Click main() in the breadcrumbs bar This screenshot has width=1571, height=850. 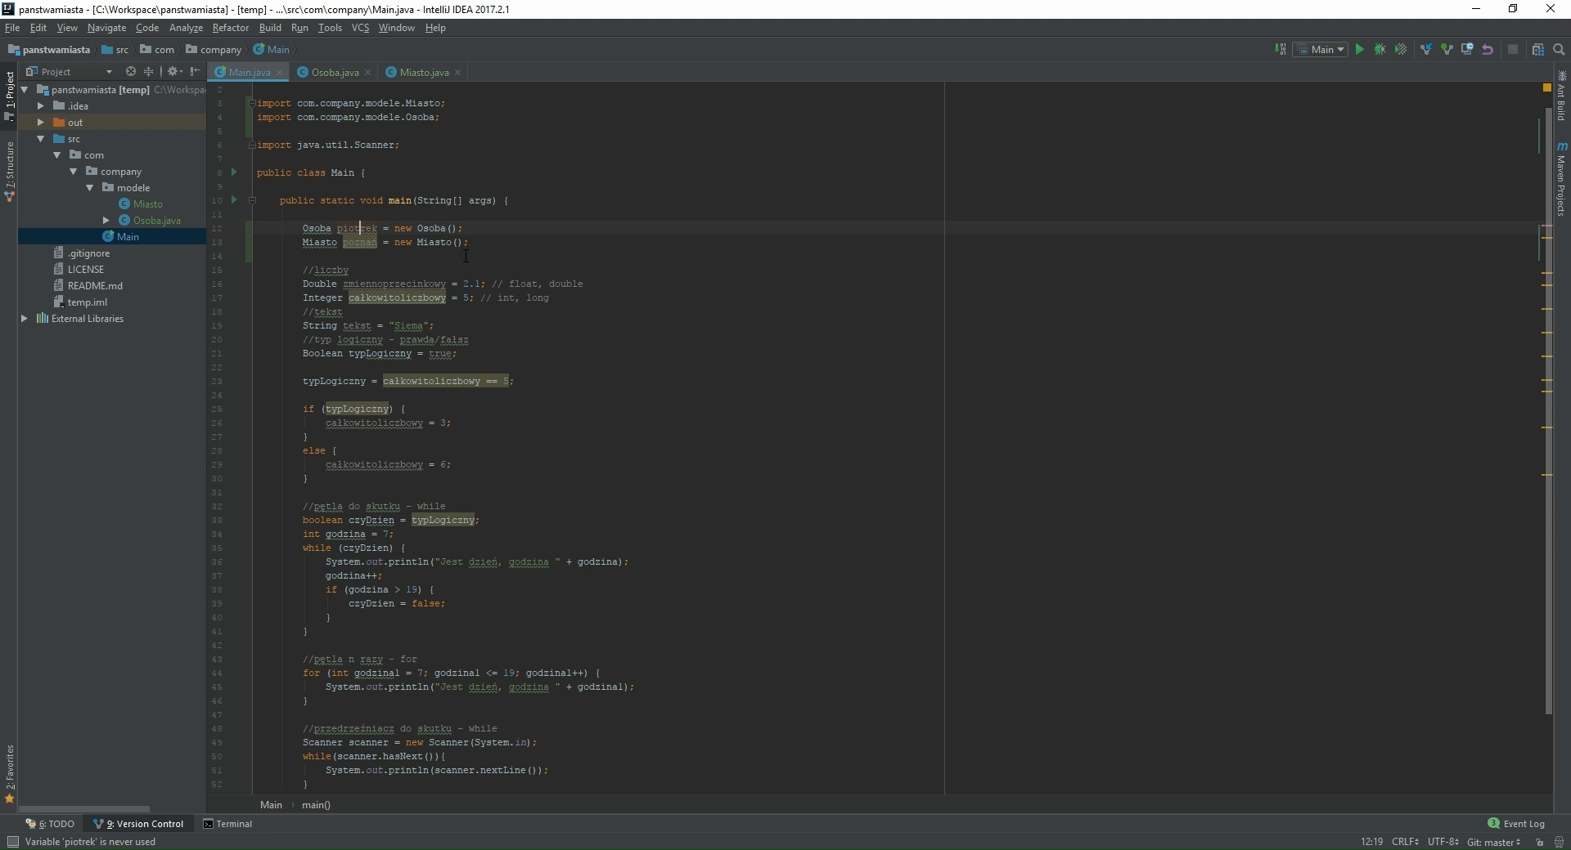tap(317, 805)
